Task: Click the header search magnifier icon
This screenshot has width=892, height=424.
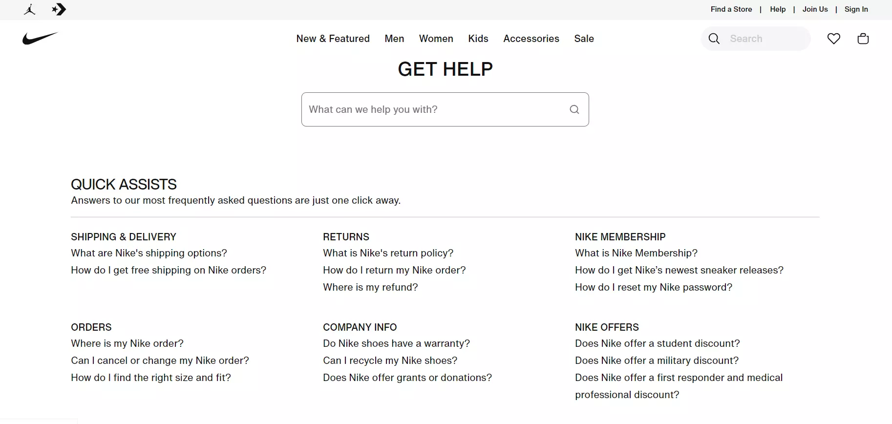Action: (714, 39)
